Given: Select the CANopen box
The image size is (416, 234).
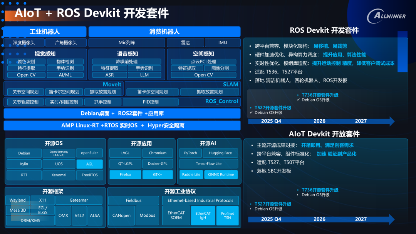Looking at the screenshot, I should [x=121, y=216].
